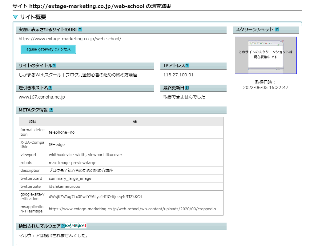Screen dimensions: 318x246
Task: Open help icon next to IPアドレス
Action: pyautogui.click(x=187, y=66)
